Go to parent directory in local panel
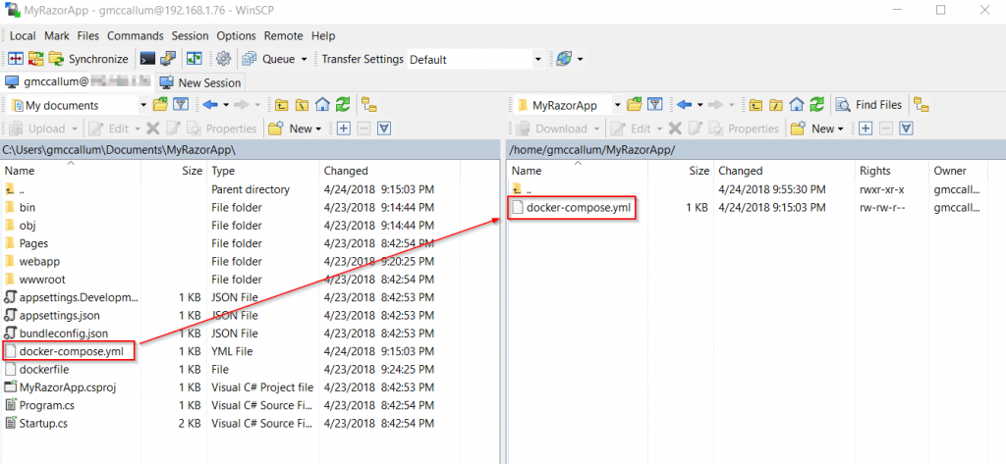 281,104
